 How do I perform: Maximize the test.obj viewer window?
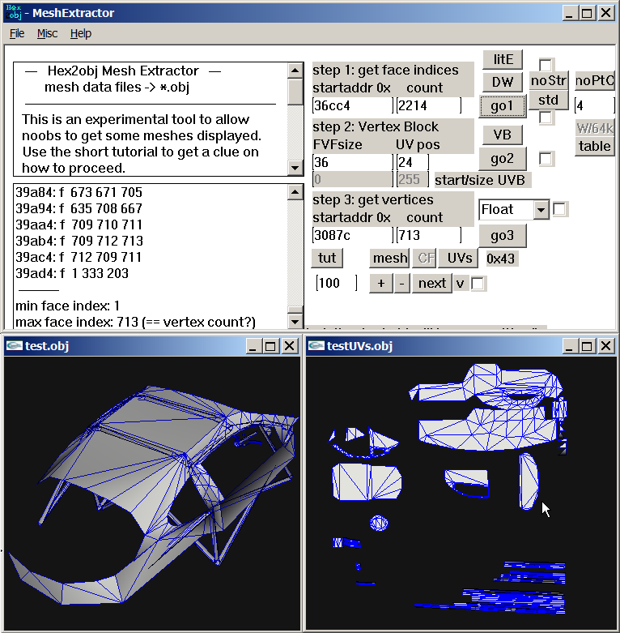[270, 346]
